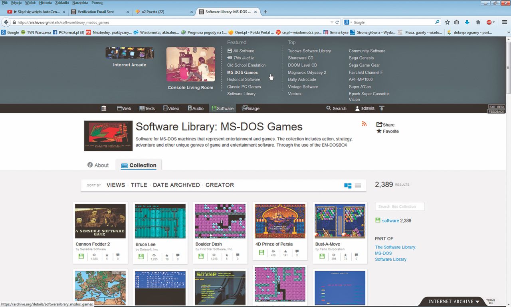
Task: Open the bookmarks list icon in toolbar
Action: coord(457,22)
